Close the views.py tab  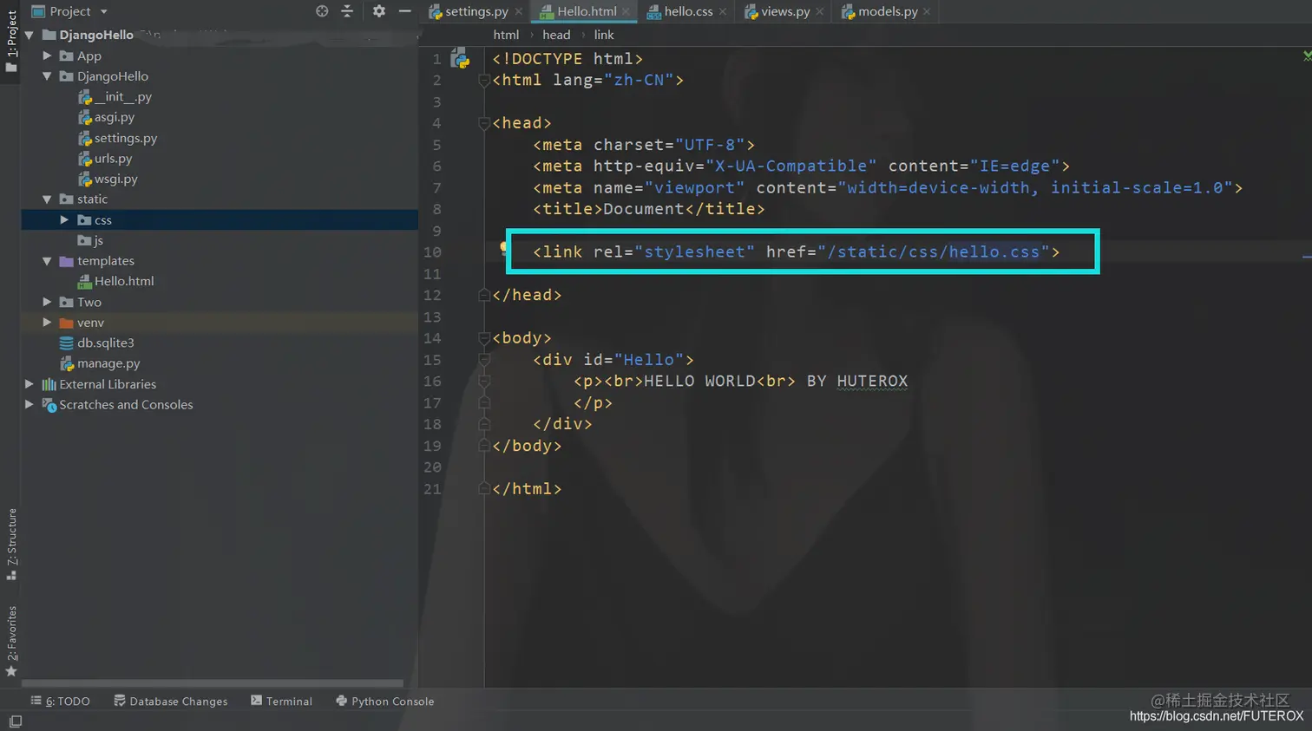click(x=820, y=11)
